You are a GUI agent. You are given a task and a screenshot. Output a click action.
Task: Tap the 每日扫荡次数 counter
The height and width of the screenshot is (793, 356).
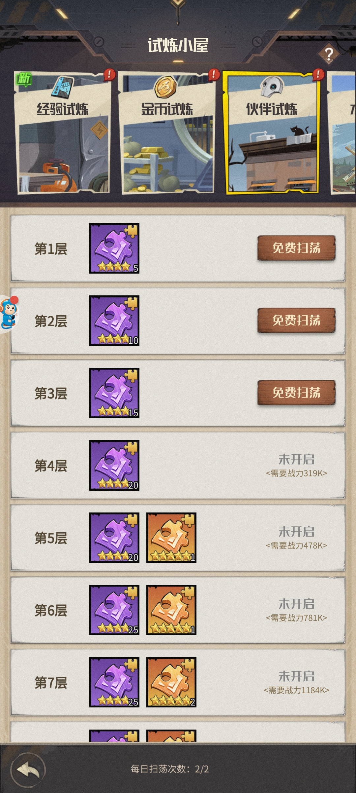170,769
